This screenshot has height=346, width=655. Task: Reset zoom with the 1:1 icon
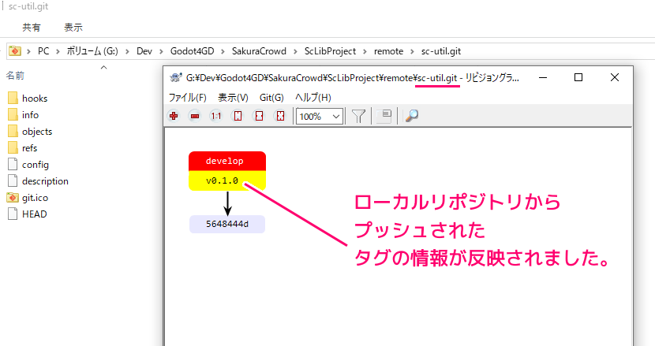coord(215,117)
